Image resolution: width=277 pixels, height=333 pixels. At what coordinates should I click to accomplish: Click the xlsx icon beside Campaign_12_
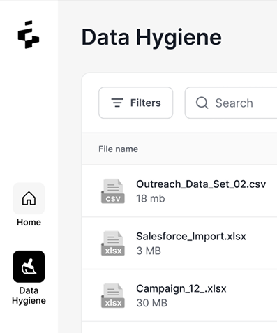tap(113, 295)
